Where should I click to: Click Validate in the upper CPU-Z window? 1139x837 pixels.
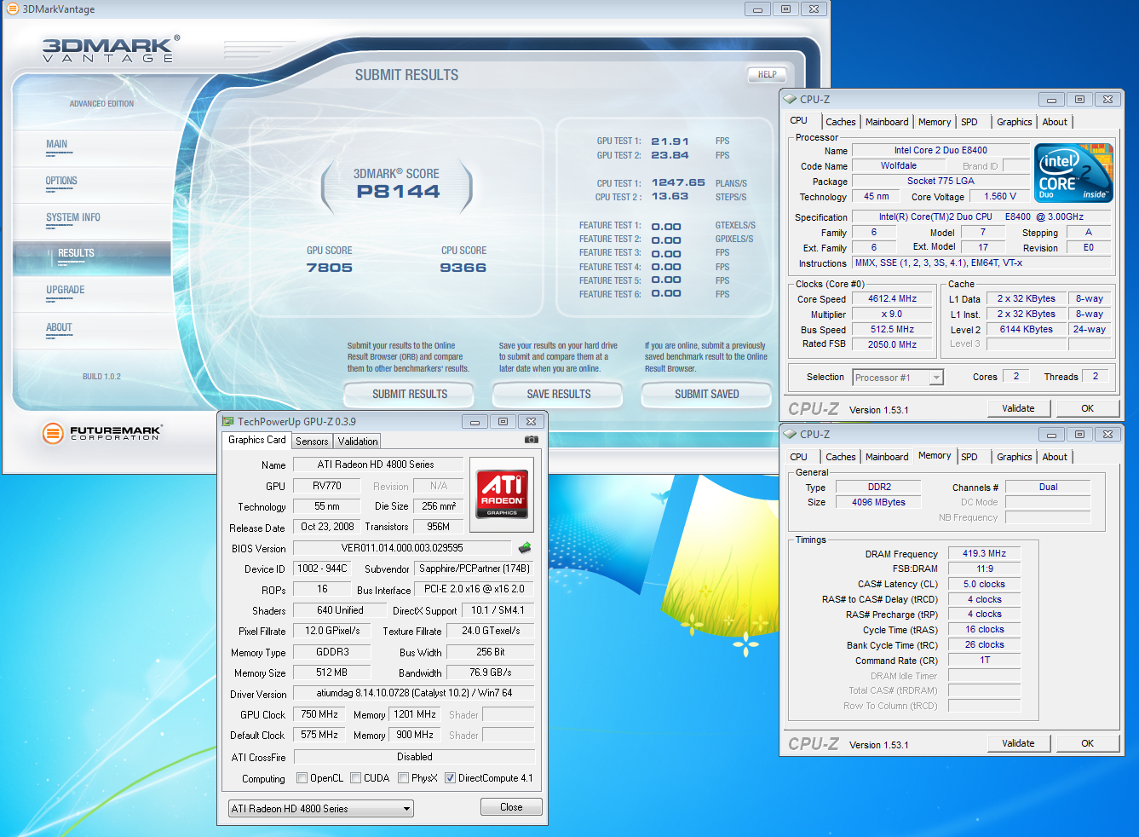1018,408
